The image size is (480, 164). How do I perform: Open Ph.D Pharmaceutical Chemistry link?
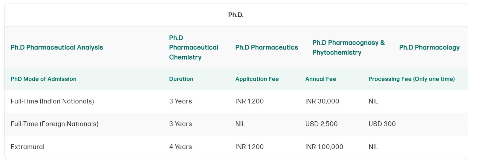pos(193,47)
